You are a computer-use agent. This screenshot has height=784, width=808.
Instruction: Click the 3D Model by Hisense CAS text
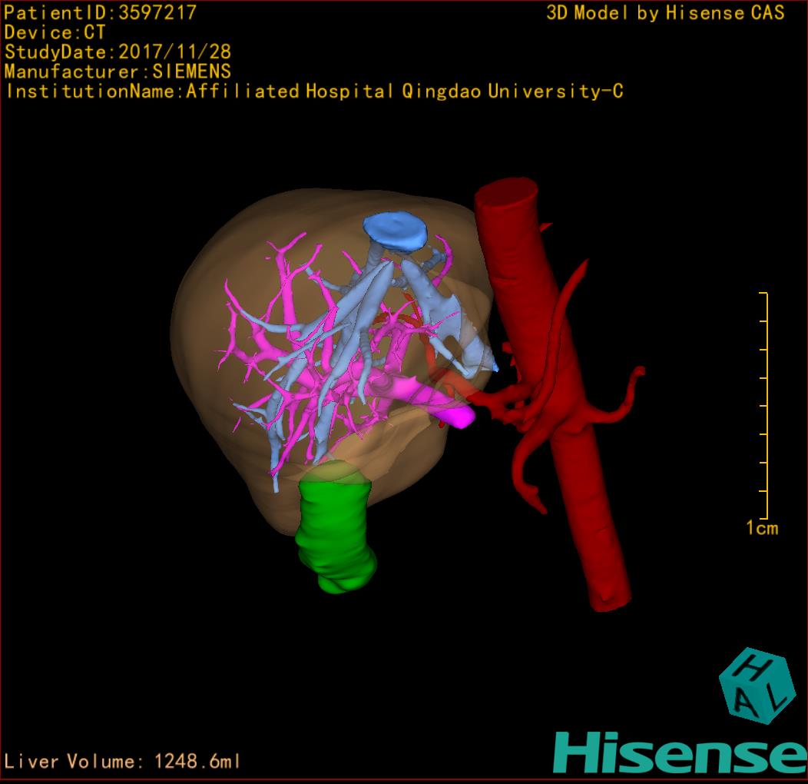pyautogui.click(x=665, y=12)
